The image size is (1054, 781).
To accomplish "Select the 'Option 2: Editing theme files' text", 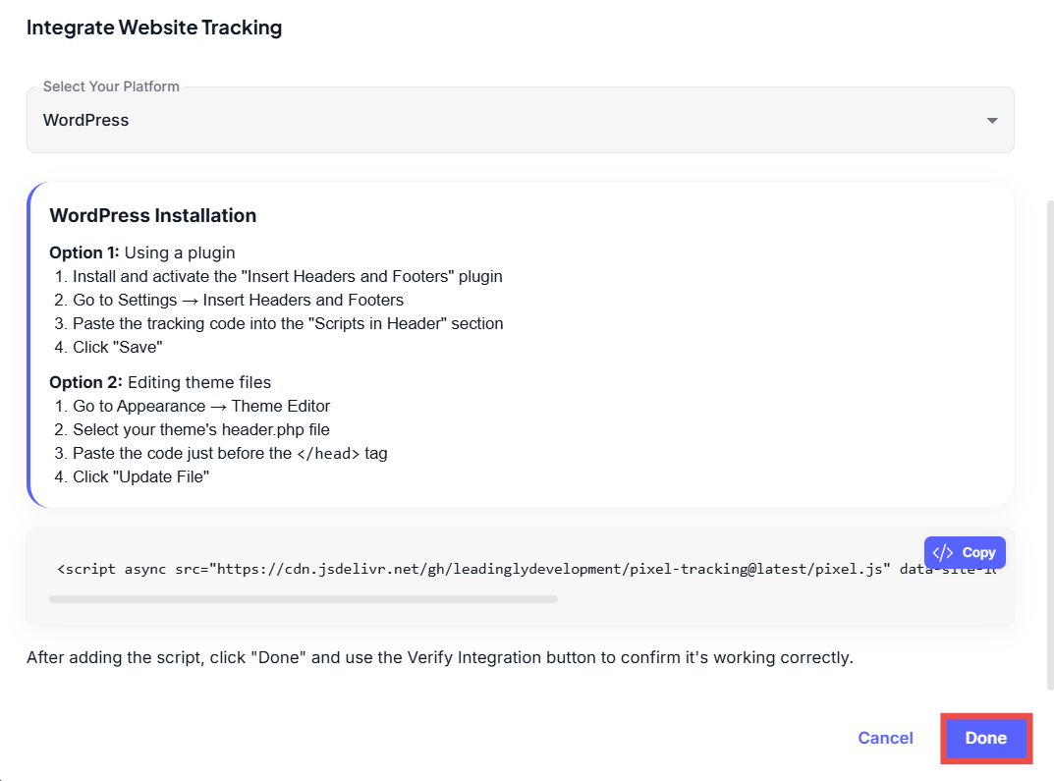I will coord(160,382).
